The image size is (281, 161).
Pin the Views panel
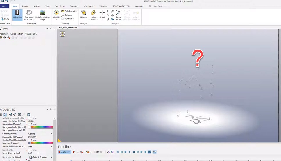tap(51, 29)
